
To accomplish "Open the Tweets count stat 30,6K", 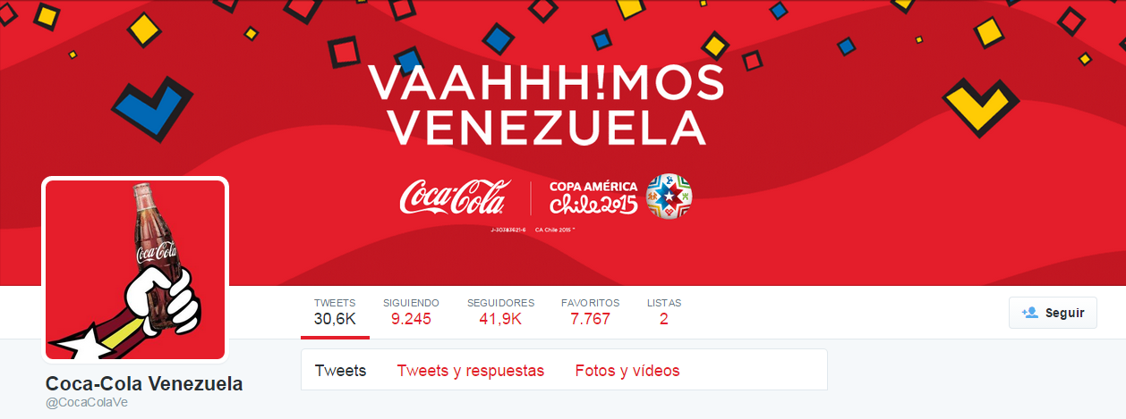I will pyautogui.click(x=335, y=313).
